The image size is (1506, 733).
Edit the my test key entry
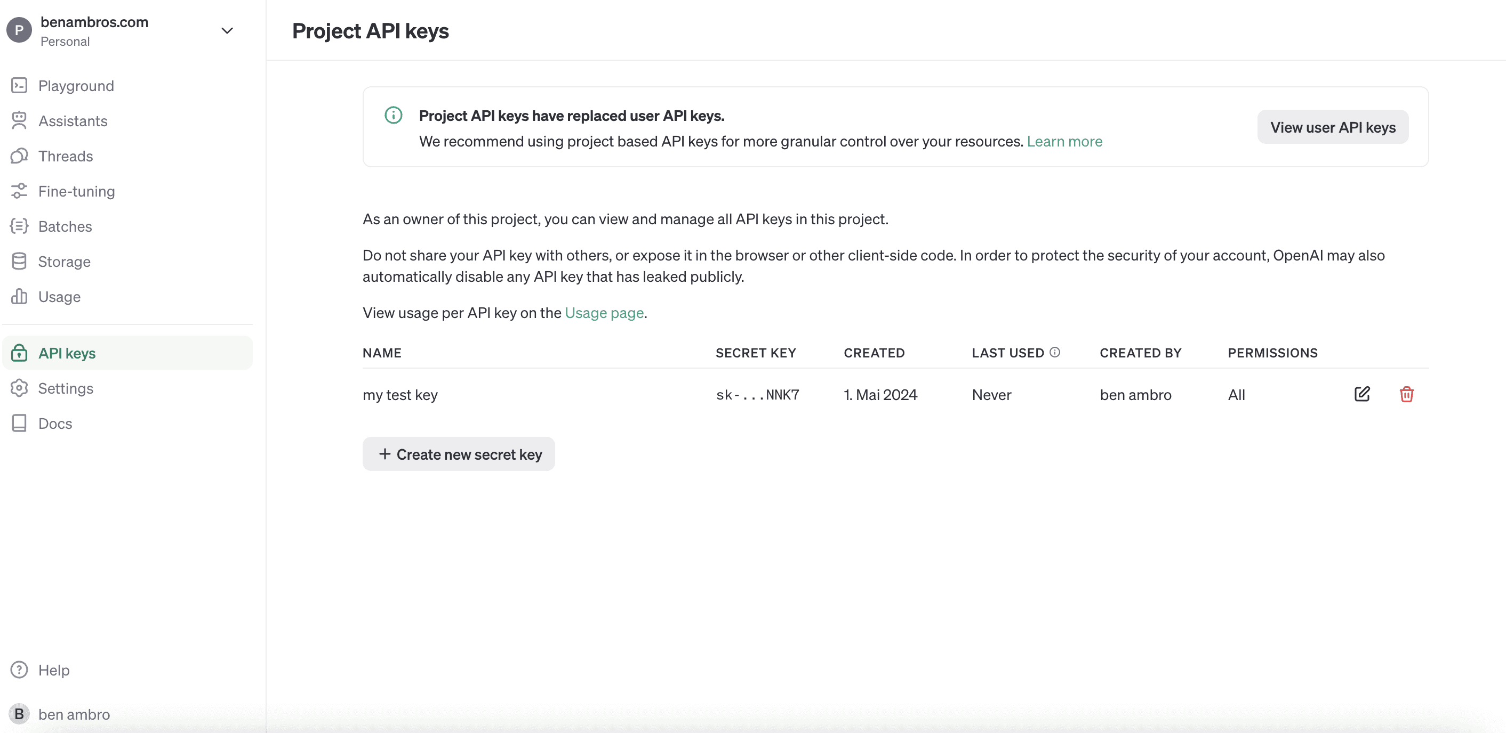1362,394
